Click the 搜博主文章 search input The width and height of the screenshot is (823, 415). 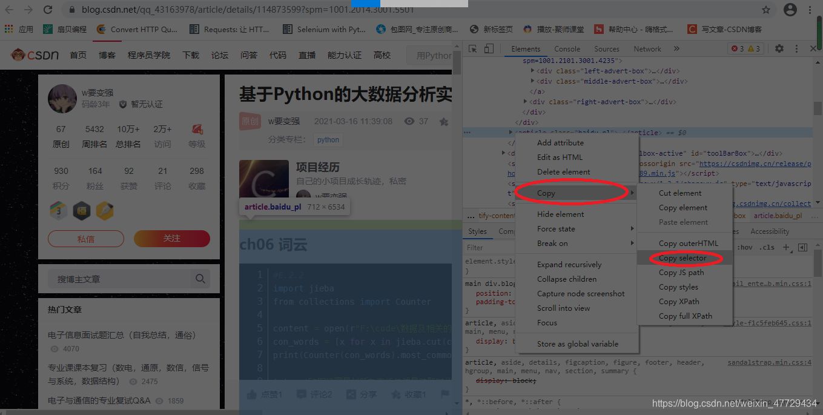(x=119, y=279)
